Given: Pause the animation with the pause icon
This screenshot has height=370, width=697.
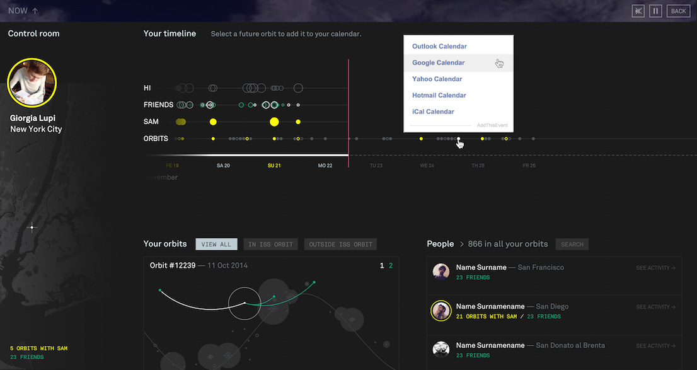Looking at the screenshot, I should (655, 11).
